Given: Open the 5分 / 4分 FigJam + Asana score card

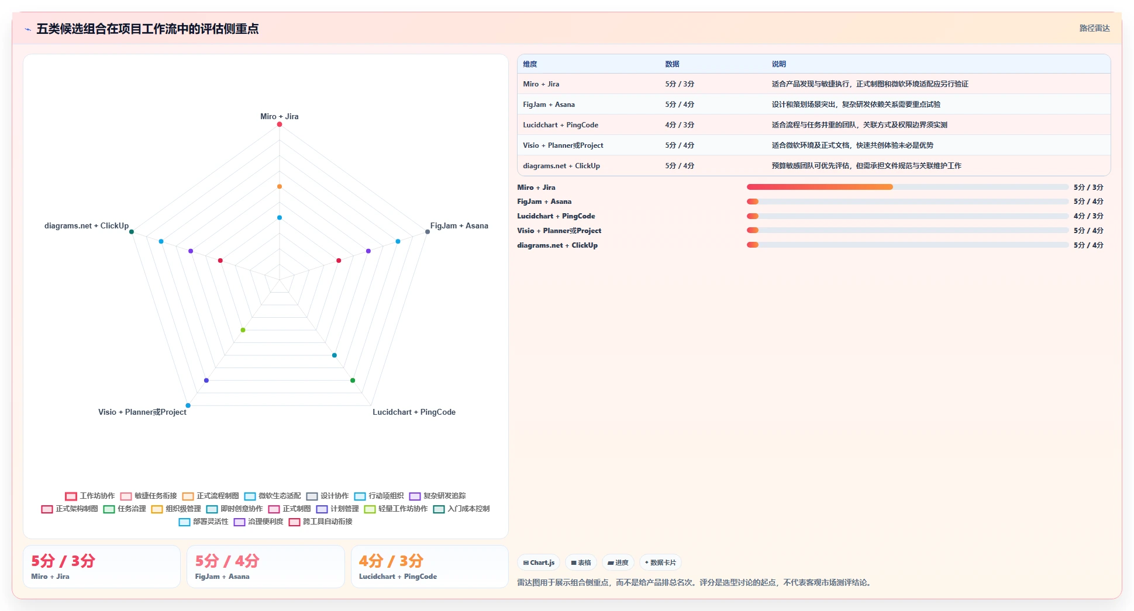Looking at the screenshot, I should tap(266, 567).
